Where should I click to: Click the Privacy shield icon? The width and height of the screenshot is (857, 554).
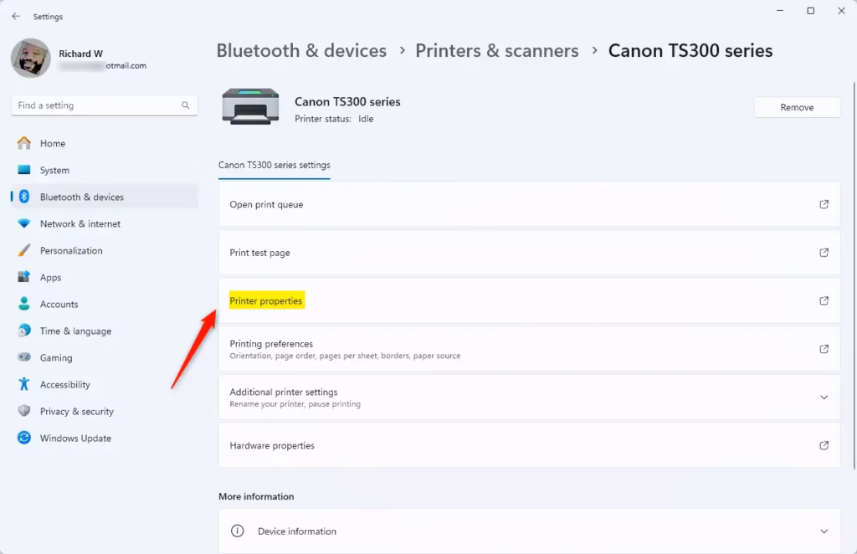click(24, 411)
